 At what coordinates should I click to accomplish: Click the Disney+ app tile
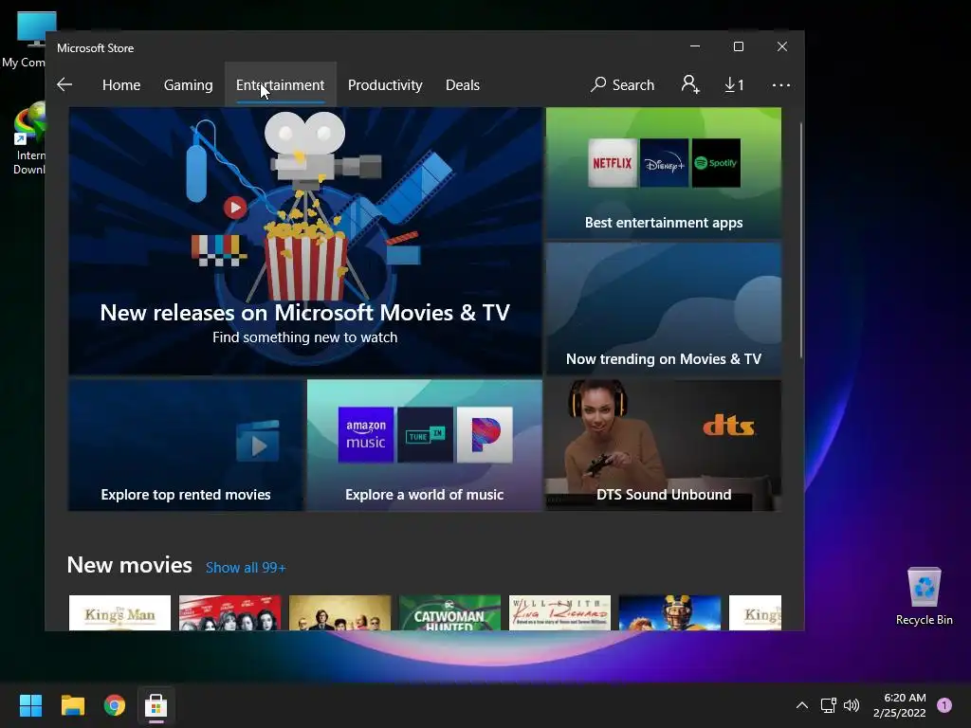point(664,163)
